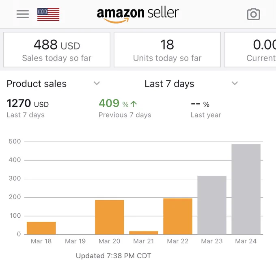Tap the 1270 USD Last 7 days total
This screenshot has height=264, width=276.
click(28, 108)
